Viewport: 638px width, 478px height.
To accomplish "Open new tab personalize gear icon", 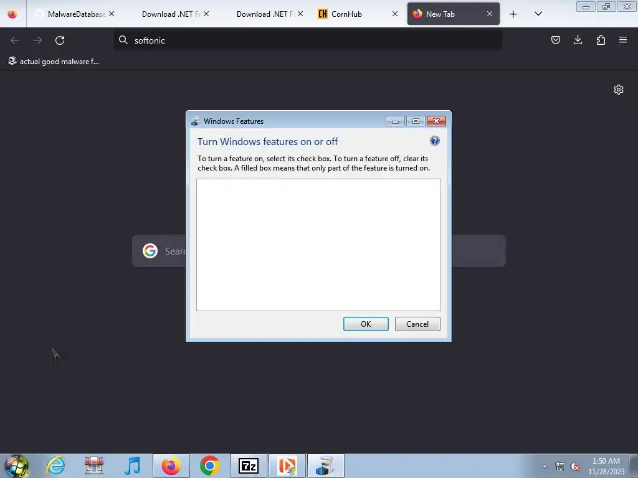I will (x=619, y=90).
